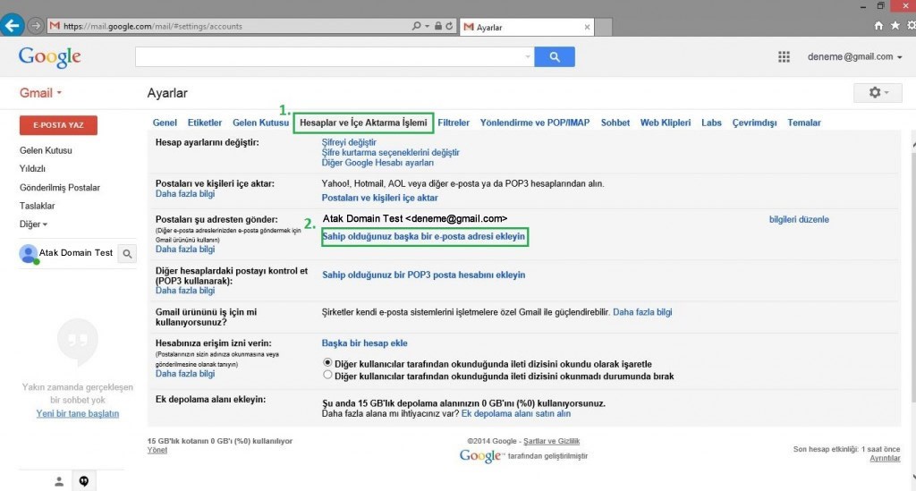Expand deneme@gmail.com account menu
The width and height of the screenshot is (916, 491).
click(x=854, y=56)
